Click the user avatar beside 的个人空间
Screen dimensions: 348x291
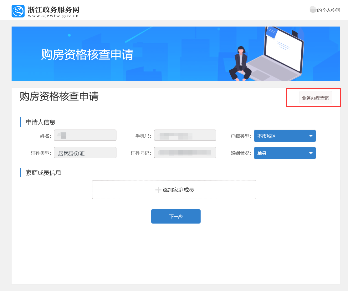tap(313, 9)
